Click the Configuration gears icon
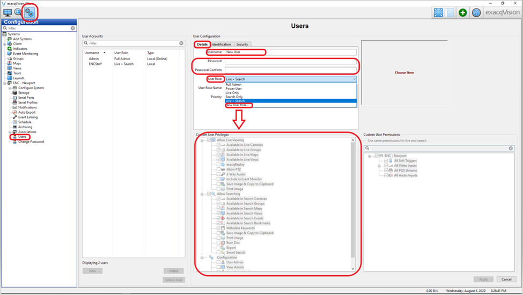This screenshot has width=523, height=295. (x=30, y=12)
